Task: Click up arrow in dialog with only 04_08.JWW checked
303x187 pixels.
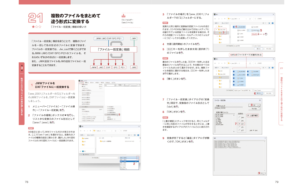Action: [x=225, y=19]
